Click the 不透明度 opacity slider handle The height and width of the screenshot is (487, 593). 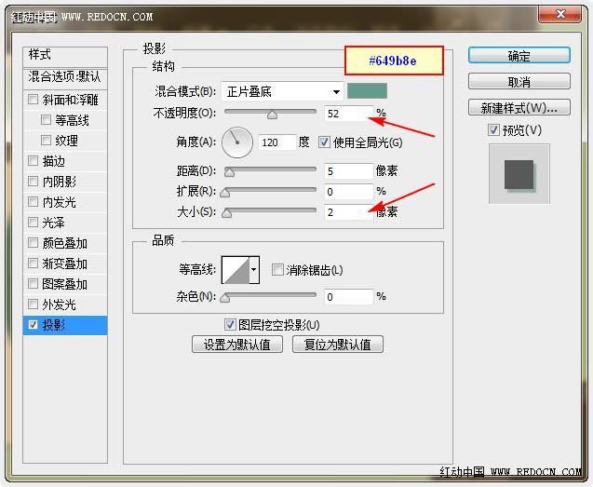click(272, 115)
